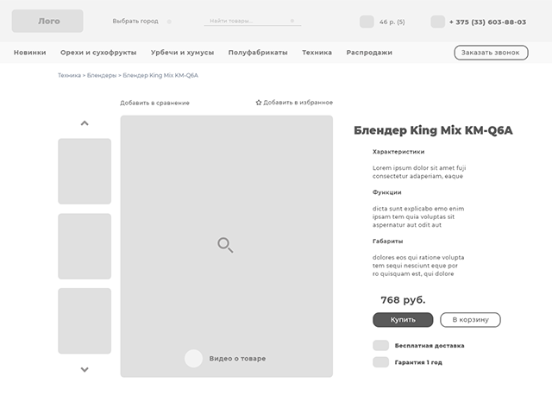Open the Орехи и сухофрукты menu
The height and width of the screenshot is (414, 552).
click(98, 53)
